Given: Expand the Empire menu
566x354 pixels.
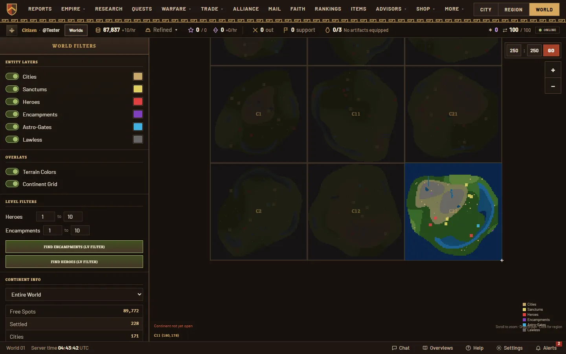Looking at the screenshot, I should point(73,9).
